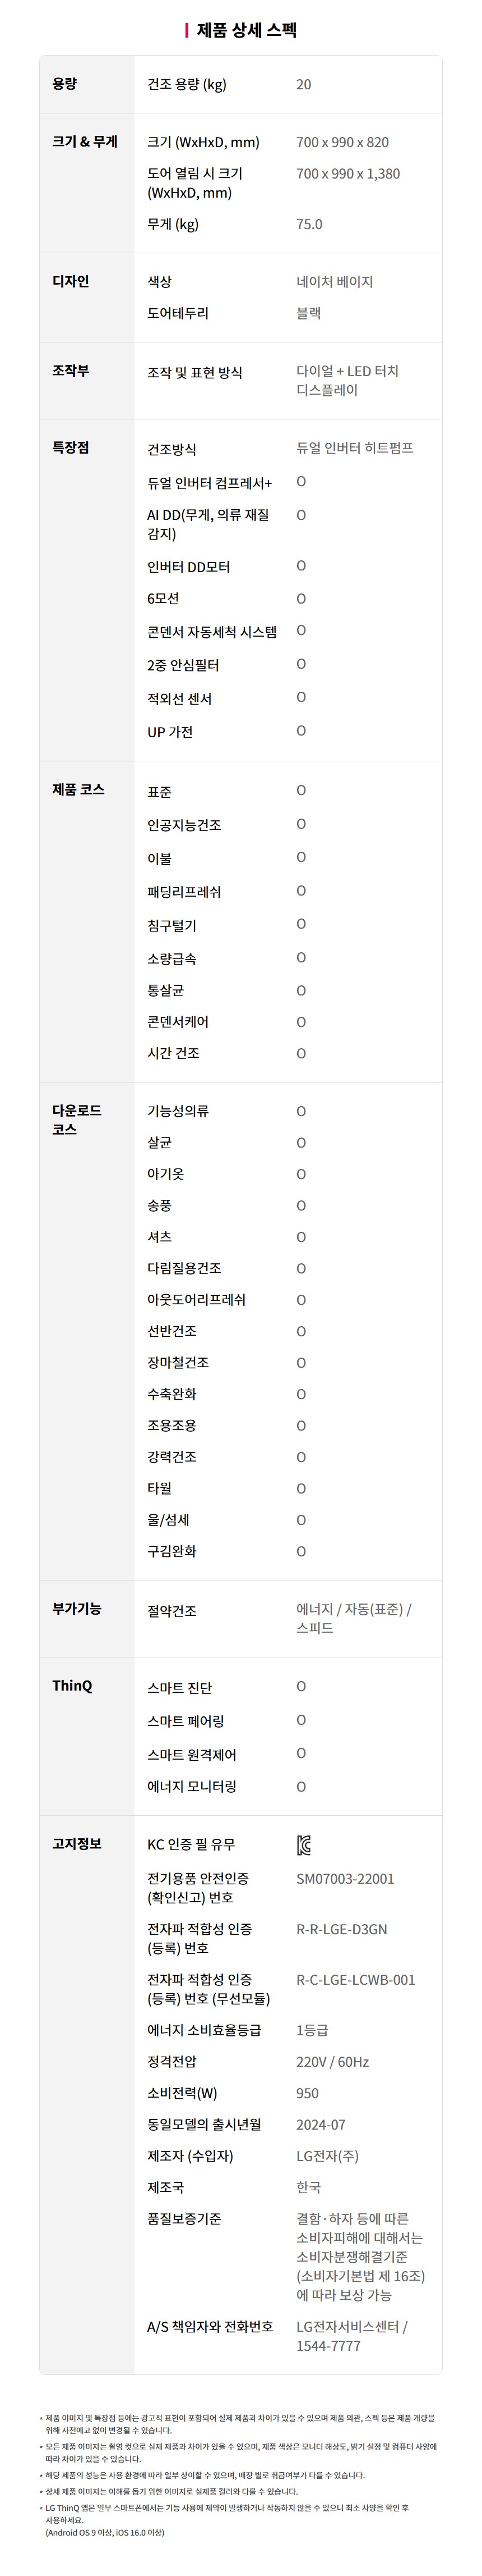Click the 제품 코스 section label

coord(78,789)
